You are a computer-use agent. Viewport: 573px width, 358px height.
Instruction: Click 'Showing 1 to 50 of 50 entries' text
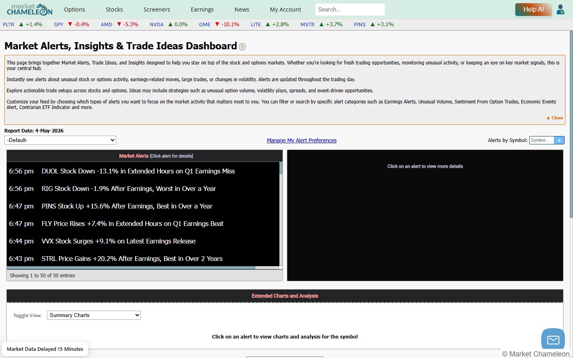point(42,275)
